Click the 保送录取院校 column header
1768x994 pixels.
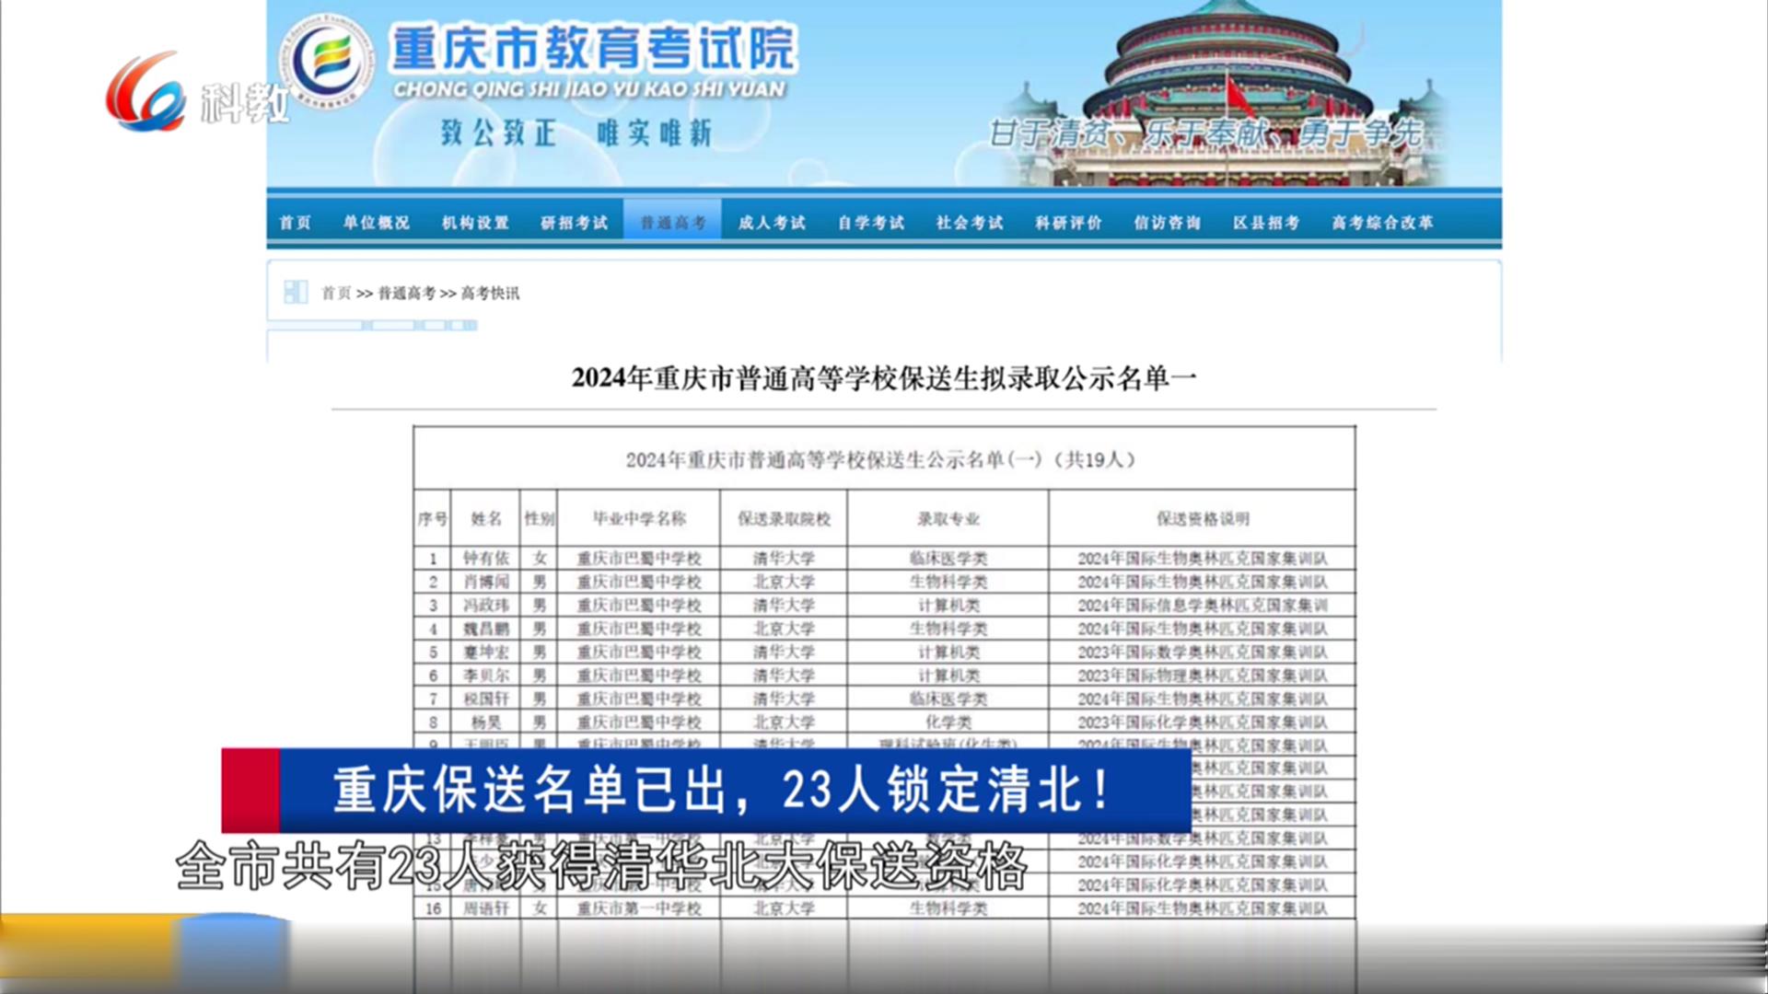pos(784,519)
